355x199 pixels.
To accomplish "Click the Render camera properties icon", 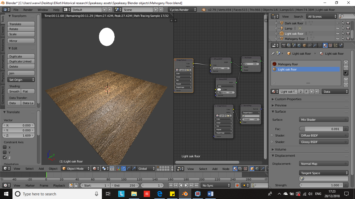I will click(x=284, y=45).
